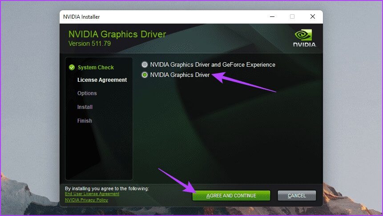The image size is (383, 216).
Task: Select the License Agreement step
Action: point(102,80)
